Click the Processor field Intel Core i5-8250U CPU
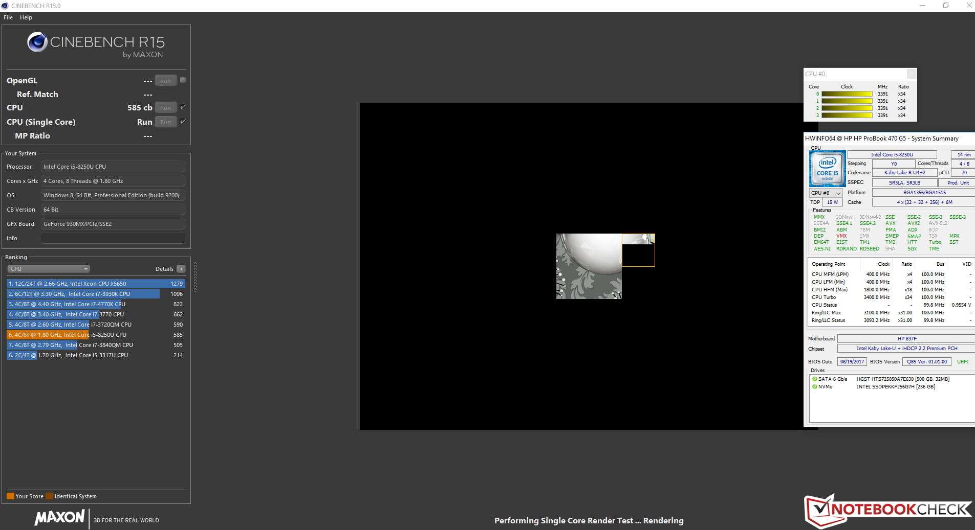This screenshot has width=975, height=530. click(113, 167)
